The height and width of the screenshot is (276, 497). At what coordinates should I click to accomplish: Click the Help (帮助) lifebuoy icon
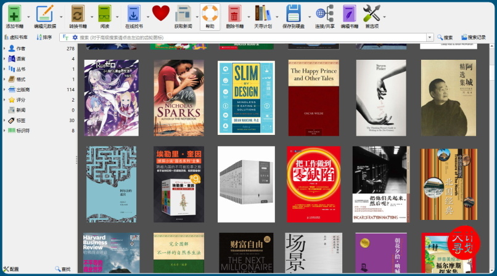(x=210, y=14)
